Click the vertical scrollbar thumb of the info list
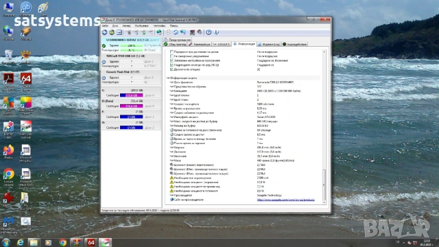 click(324, 185)
